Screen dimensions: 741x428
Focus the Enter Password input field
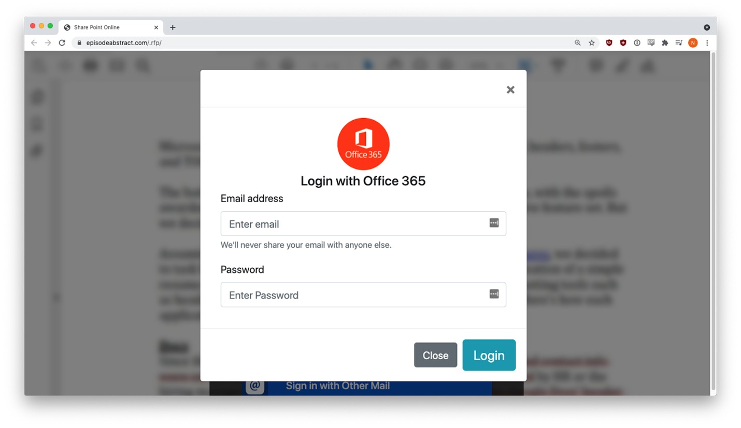tap(363, 294)
